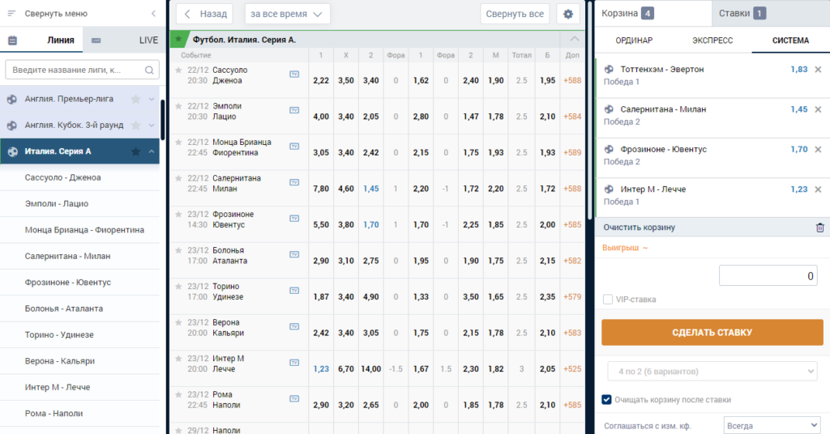Viewport: 830px width, 434px height.
Task: Open the Корзина tab
Action: pos(653,13)
